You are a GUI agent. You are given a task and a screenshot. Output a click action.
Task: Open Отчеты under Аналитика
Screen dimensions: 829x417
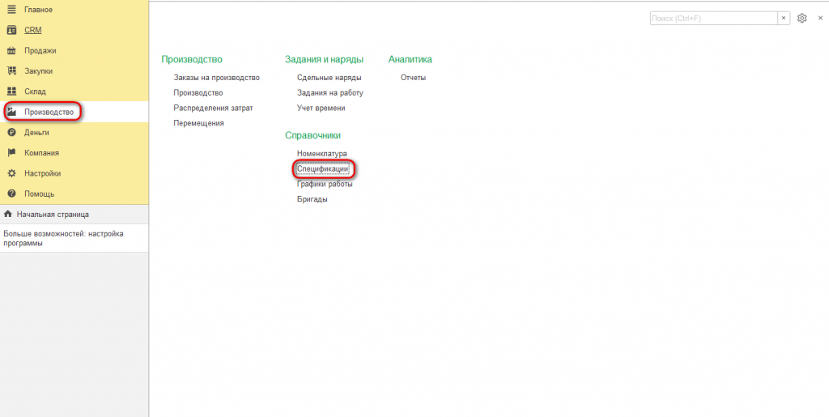[x=414, y=78]
